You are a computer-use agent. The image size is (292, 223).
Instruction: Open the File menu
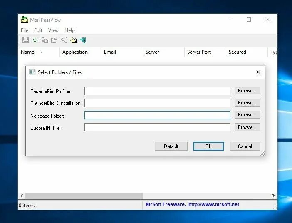25,30
